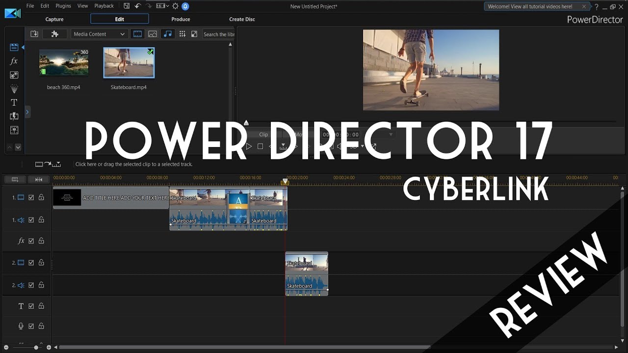Image resolution: width=628 pixels, height=353 pixels.
Task: Click the timeline playhead marker
Action: (285, 182)
